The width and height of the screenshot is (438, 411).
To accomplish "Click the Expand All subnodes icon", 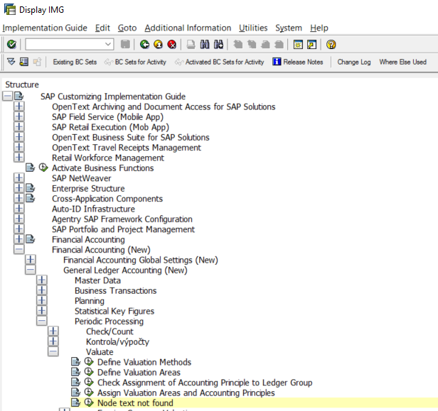I will click(x=11, y=62).
